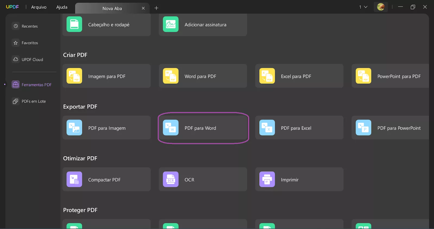Choose PDF para PowerPoint export
Image resolution: width=434 pixels, height=229 pixels.
pyautogui.click(x=390, y=128)
